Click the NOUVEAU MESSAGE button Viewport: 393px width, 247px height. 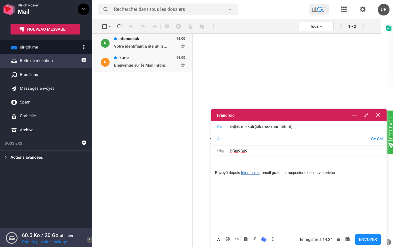[45, 29]
